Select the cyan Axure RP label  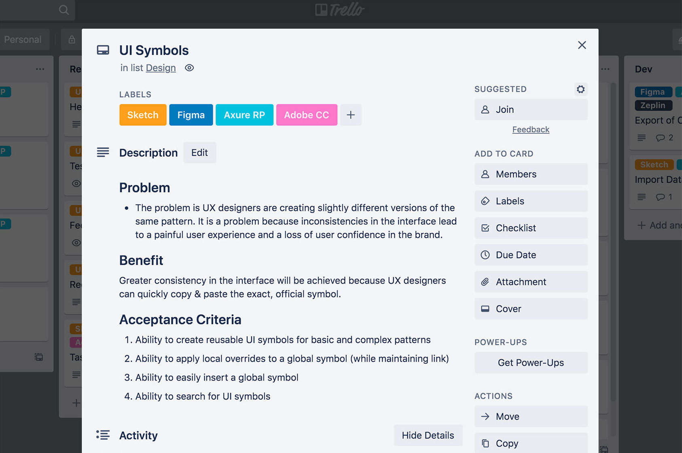point(244,115)
